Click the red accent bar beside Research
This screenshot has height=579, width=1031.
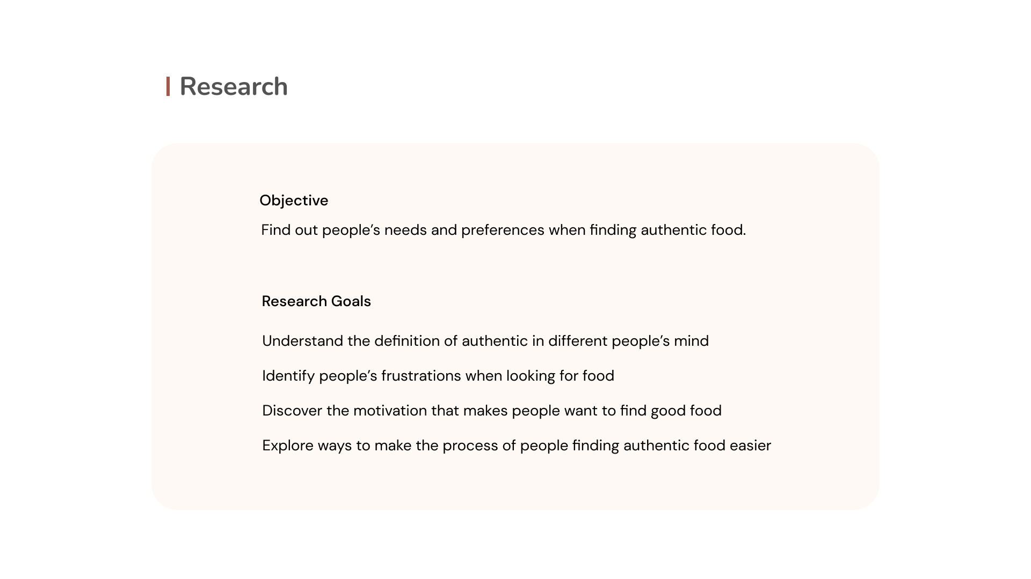tap(168, 87)
